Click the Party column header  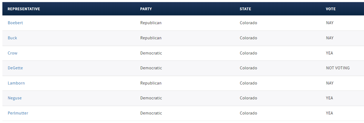[x=146, y=9]
